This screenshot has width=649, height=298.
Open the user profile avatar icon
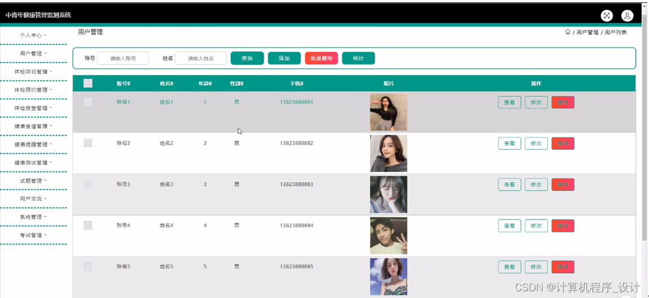(627, 16)
